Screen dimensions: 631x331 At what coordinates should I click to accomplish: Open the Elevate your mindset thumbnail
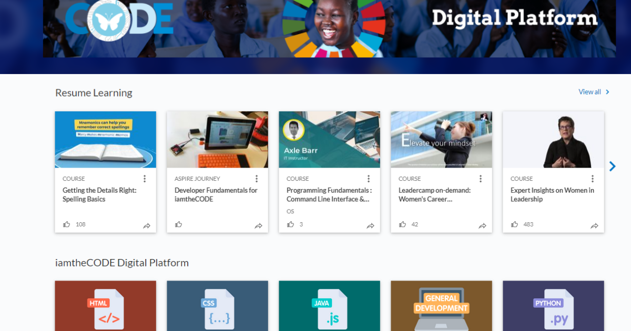(442, 140)
